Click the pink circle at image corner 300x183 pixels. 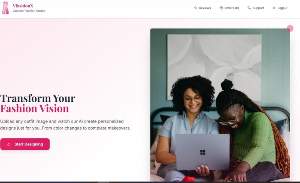point(290,29)
